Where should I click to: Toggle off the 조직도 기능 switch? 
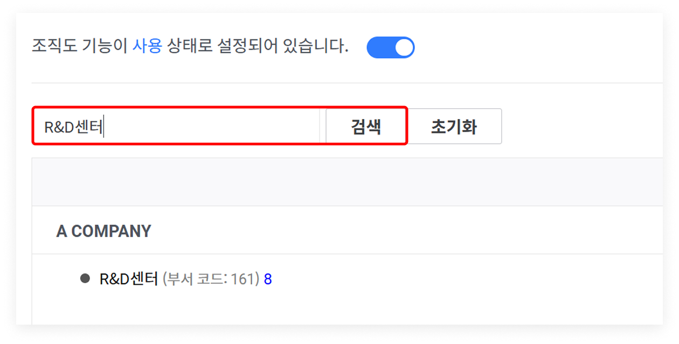point(391,47)
